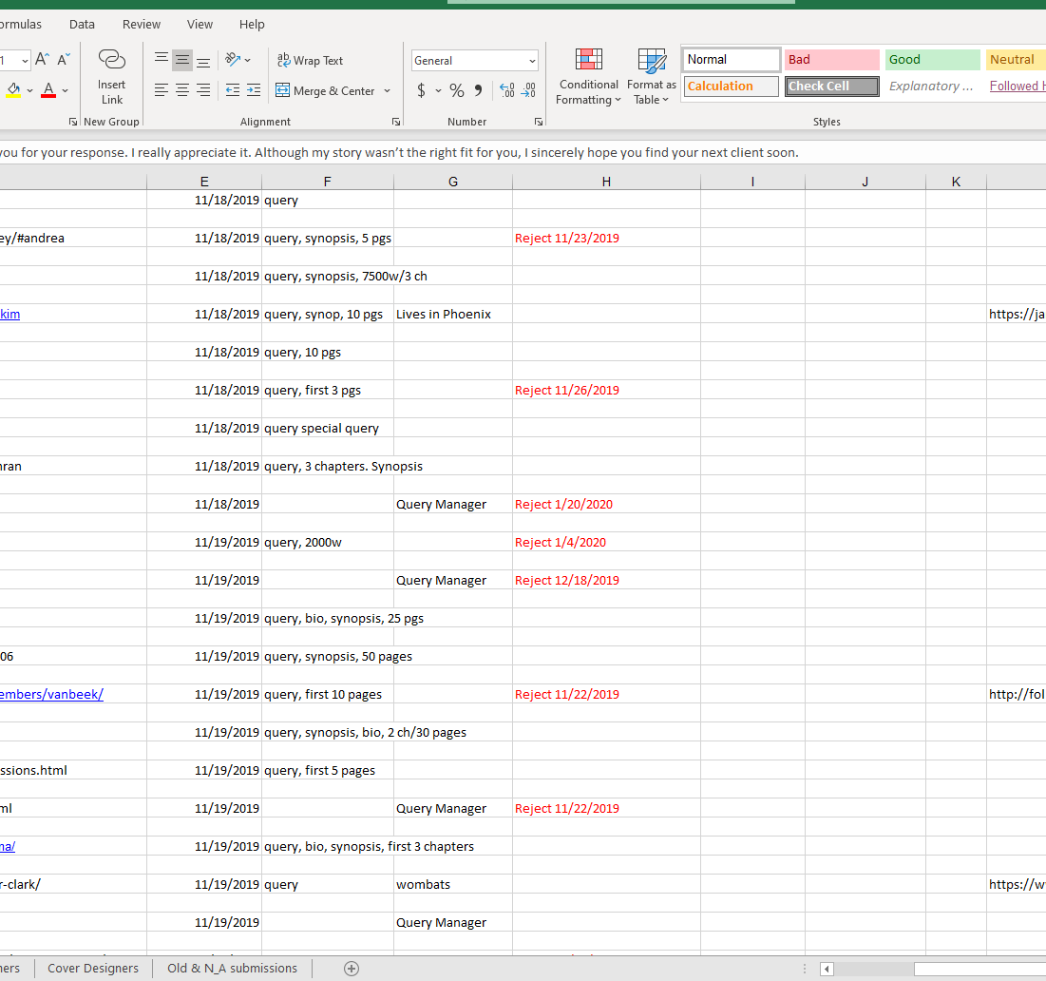Apply Comma Style icon
The image size is (1046, 981).
pos(478,90)
